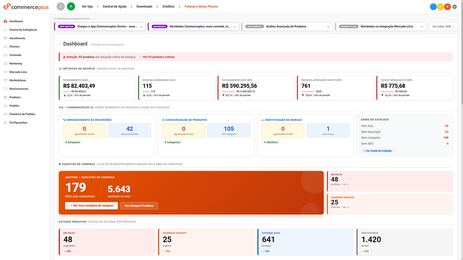Image resolution: width=463 pixels, height=260 pixels.
Task: Click the Marketplaces store icon
Action: 5,81
